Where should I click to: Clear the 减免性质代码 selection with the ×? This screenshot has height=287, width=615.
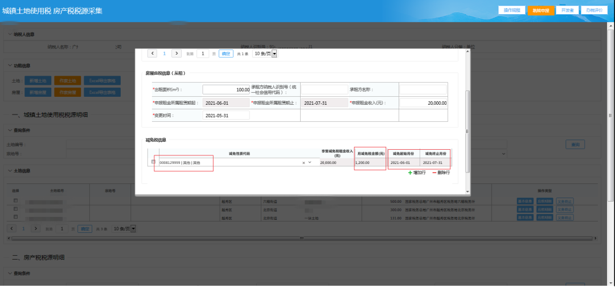[303, 162]
